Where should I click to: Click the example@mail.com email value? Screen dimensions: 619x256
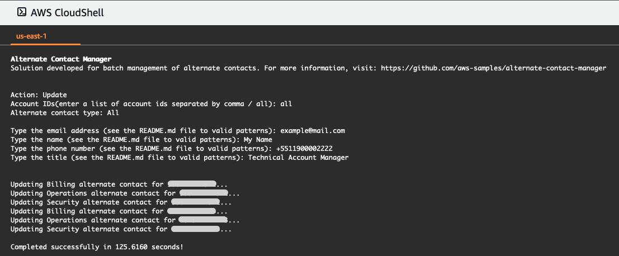(x=313, y=131)
